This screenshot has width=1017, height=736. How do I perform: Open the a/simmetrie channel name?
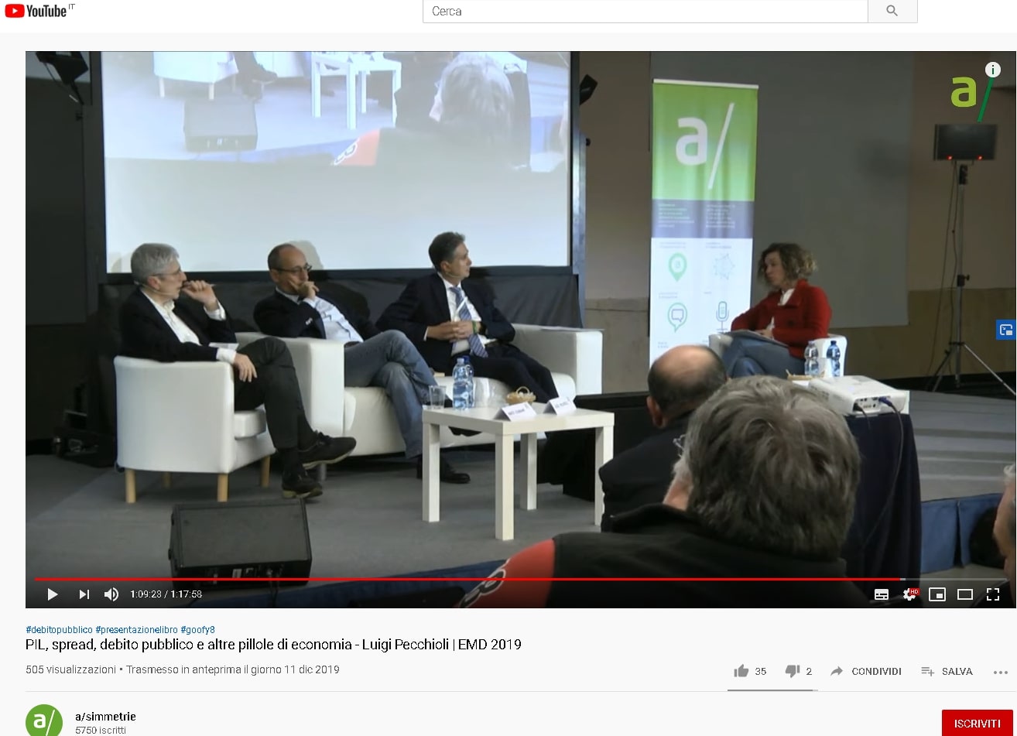point(105,717)
